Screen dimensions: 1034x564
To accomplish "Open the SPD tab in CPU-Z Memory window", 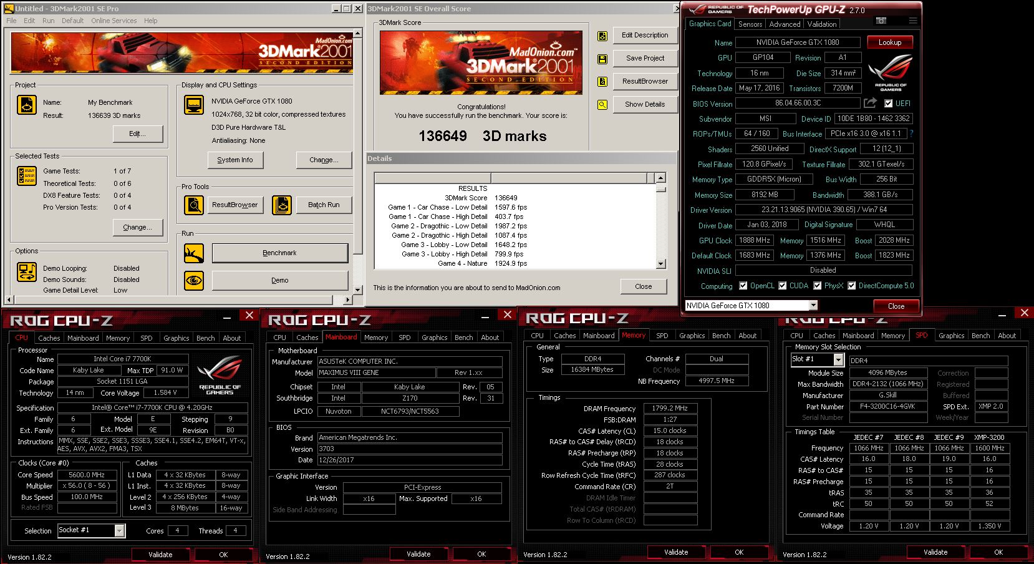I will click(662, 336).
